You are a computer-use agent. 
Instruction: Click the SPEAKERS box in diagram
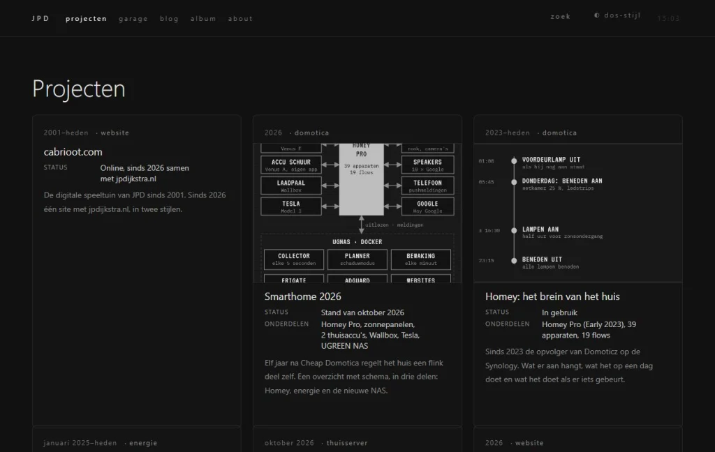pyautogui.click(x=428, y=165)
